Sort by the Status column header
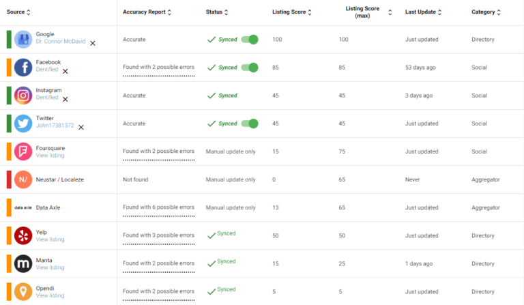Screen dimensions: 524x305 coord(217,12)
